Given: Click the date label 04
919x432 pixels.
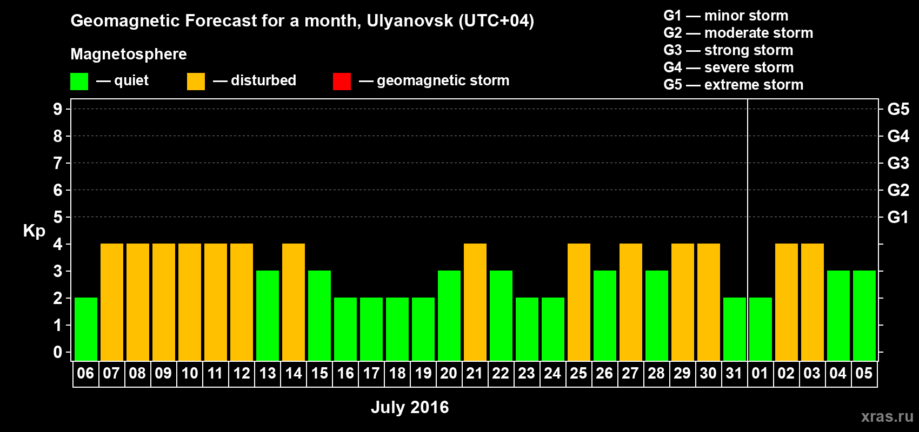Looking at the screenshot, I should click(838, 373).
